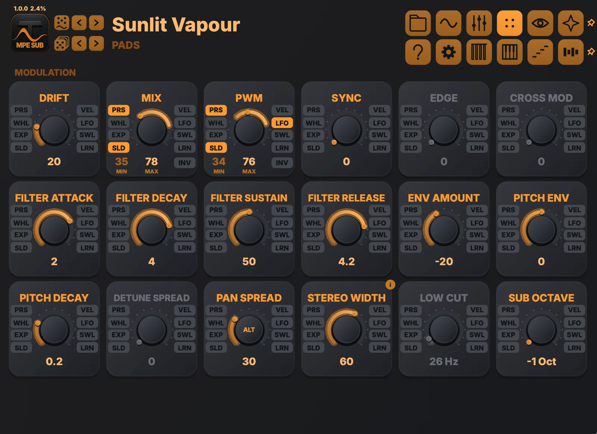Click the DRIFT knob
Viewport: 597px width, 434px height.
click(x=54, y=130)
